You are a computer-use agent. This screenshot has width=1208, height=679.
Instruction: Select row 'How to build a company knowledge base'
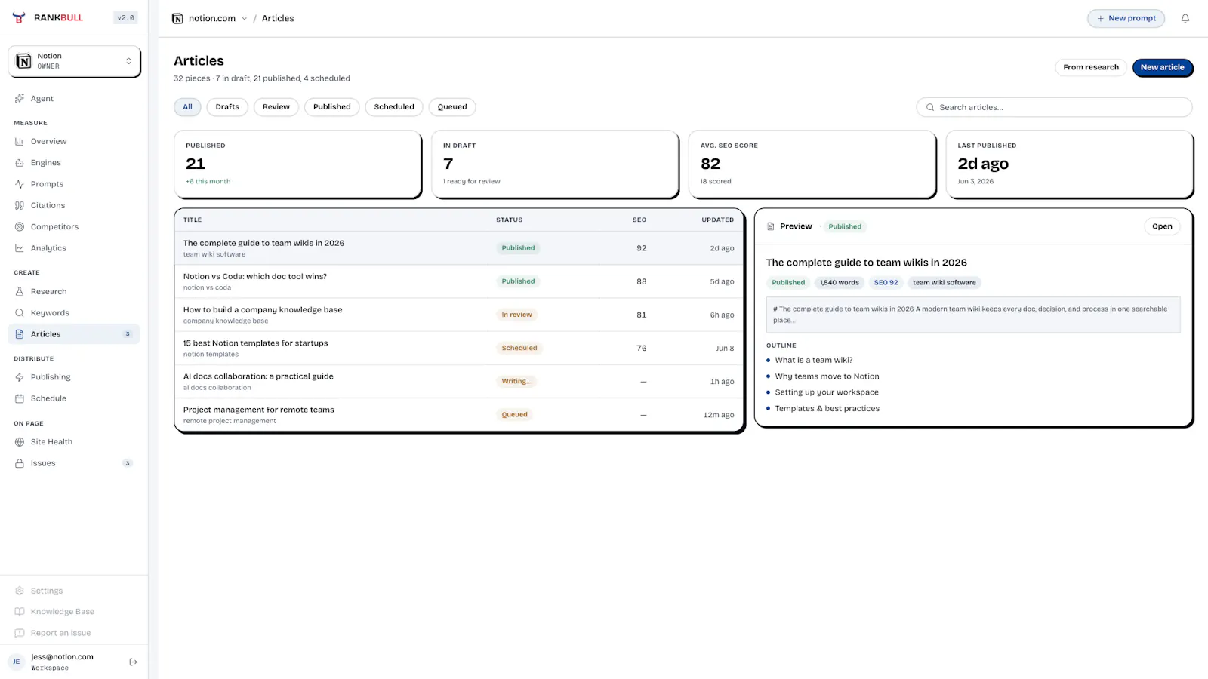tap(459, 315)
